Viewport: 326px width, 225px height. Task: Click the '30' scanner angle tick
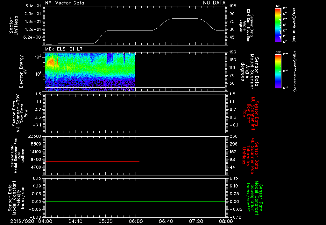pos(232,84)
